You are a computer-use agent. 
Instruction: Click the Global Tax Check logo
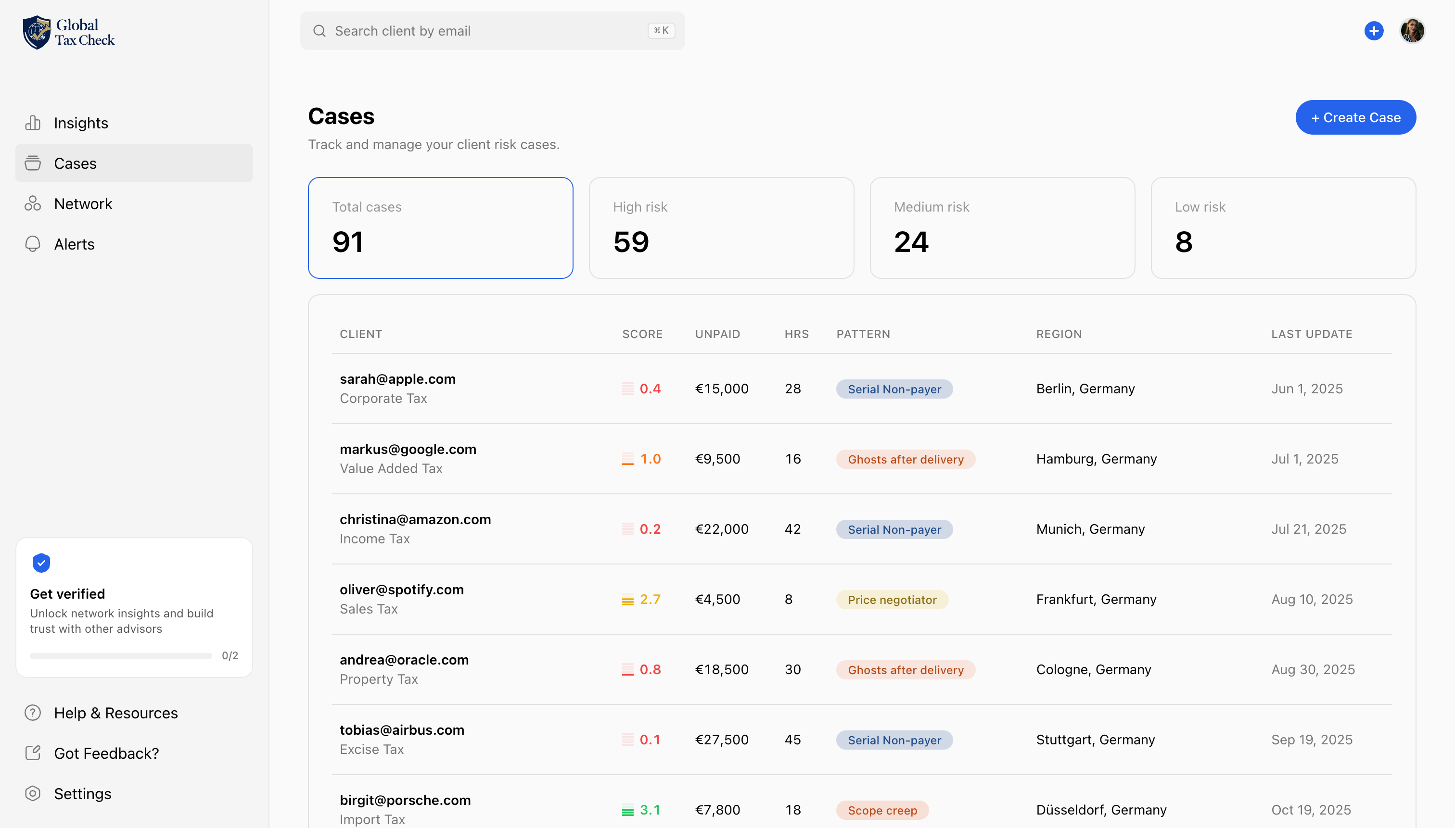pos(69,32)
